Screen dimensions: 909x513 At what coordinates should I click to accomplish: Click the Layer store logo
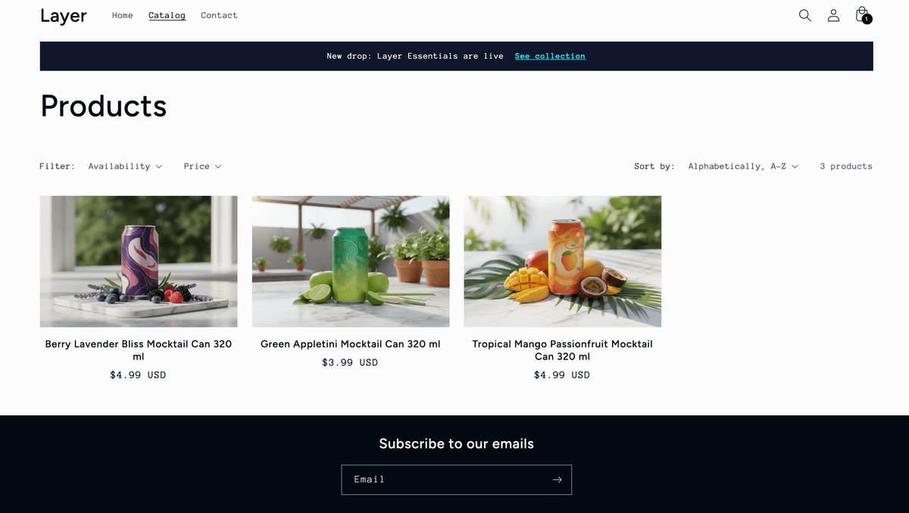(64, 15)
